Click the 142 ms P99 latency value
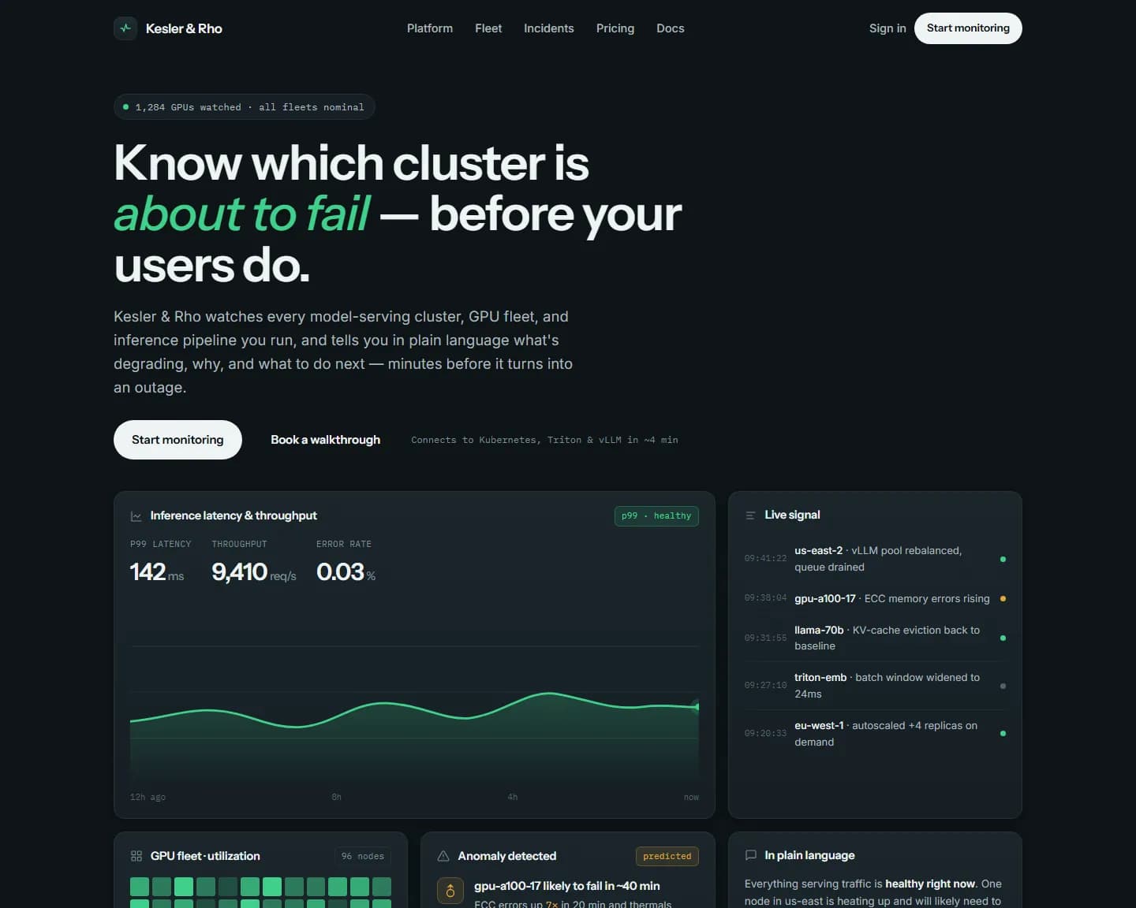This screenshot has width=1136, height=908. [157, 572]
